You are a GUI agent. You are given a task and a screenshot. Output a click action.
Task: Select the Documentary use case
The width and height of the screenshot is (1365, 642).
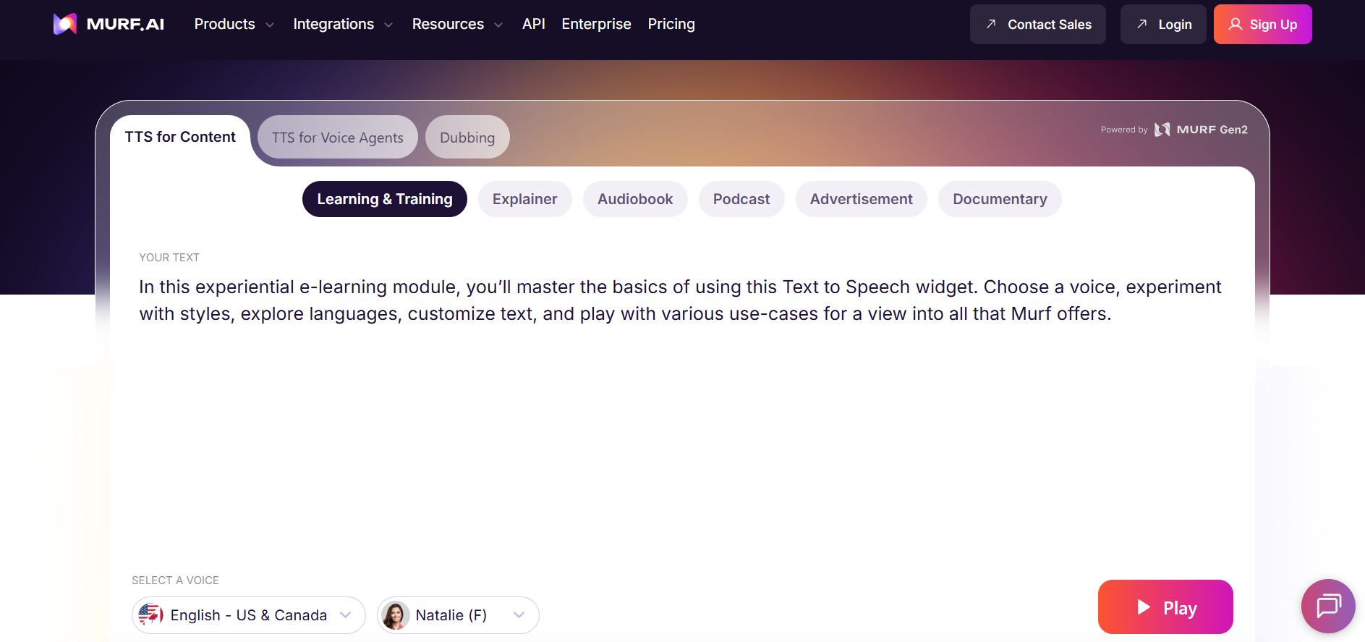tap(1000, 199)
